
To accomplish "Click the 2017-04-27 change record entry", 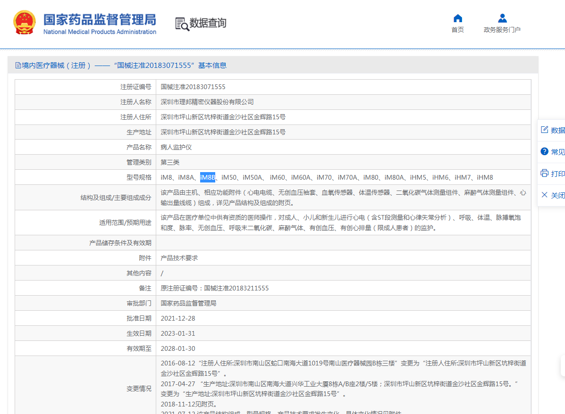I will click(339, 389).
